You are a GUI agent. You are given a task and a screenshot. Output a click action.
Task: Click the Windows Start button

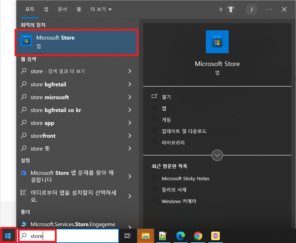tap(8, 236)
